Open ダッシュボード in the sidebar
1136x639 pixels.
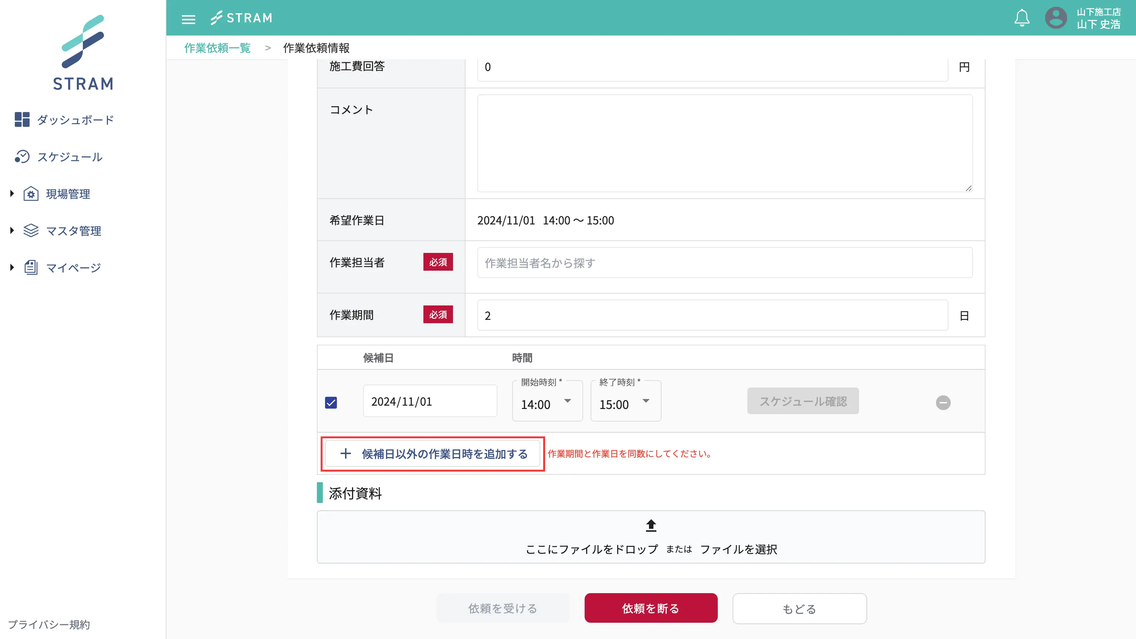(75, 120)
